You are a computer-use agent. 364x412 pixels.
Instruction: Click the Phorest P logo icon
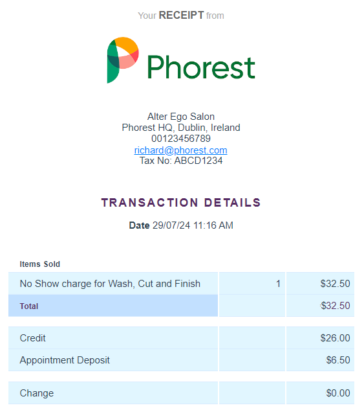[x=123, y=60]
